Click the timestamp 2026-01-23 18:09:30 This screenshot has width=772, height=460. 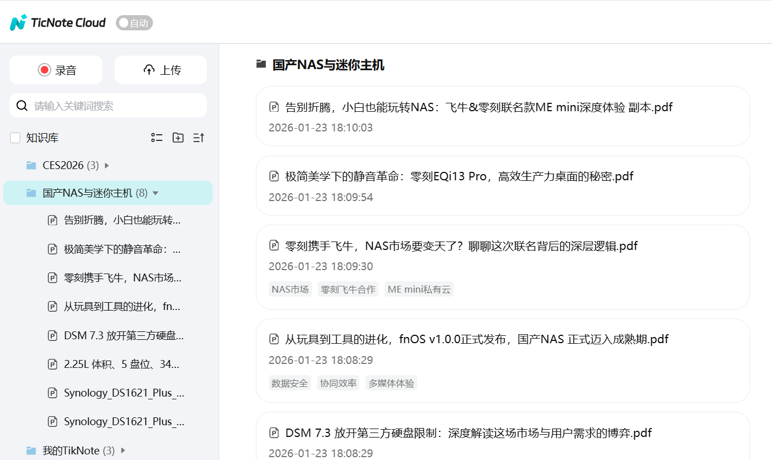(320, 266)
